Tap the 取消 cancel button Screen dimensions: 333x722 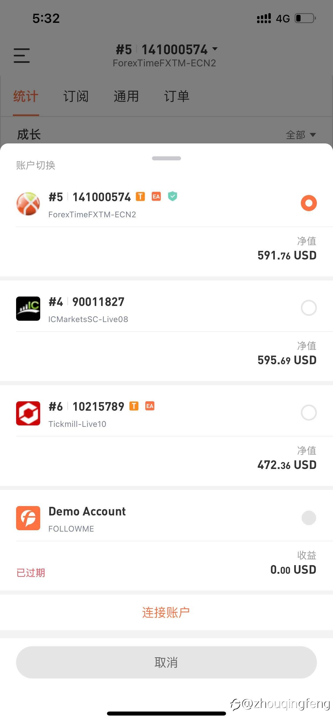coord(166,662)
